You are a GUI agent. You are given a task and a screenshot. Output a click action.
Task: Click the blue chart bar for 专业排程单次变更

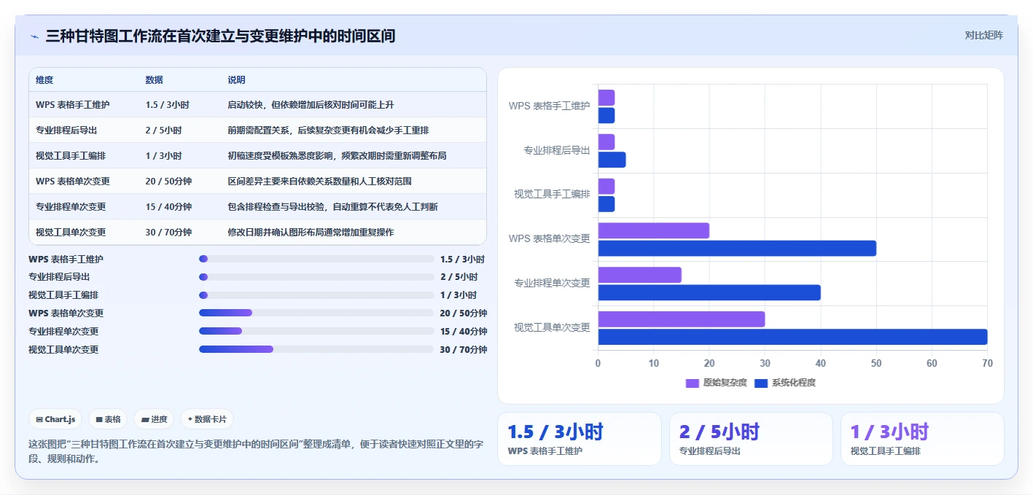tap(709, 292)
